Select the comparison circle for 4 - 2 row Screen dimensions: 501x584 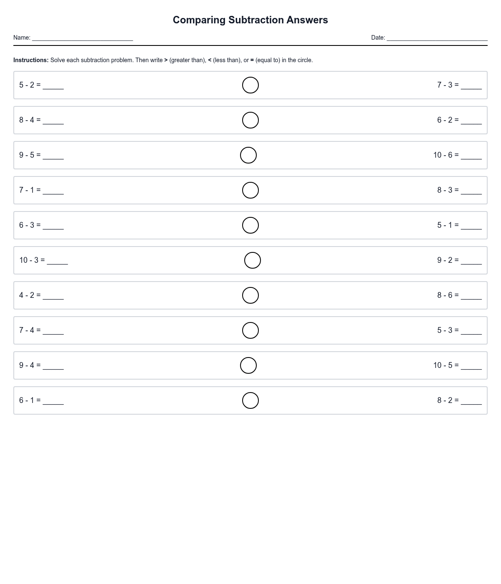pyautogui.click(x=250, y=295)
